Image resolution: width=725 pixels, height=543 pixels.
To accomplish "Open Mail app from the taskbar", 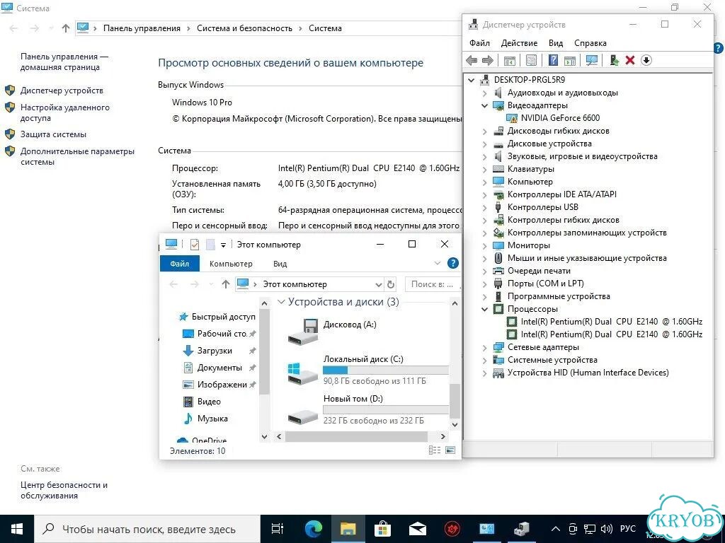I will point(417,529).
